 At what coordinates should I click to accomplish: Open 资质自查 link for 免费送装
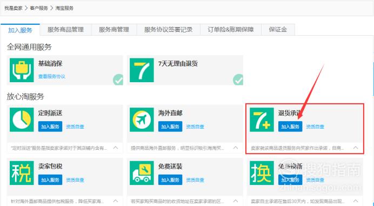click(x=195, y=180)
